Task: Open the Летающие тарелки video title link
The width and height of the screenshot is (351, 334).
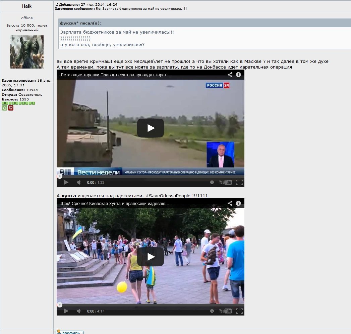Action: click(x=115, y=75)
